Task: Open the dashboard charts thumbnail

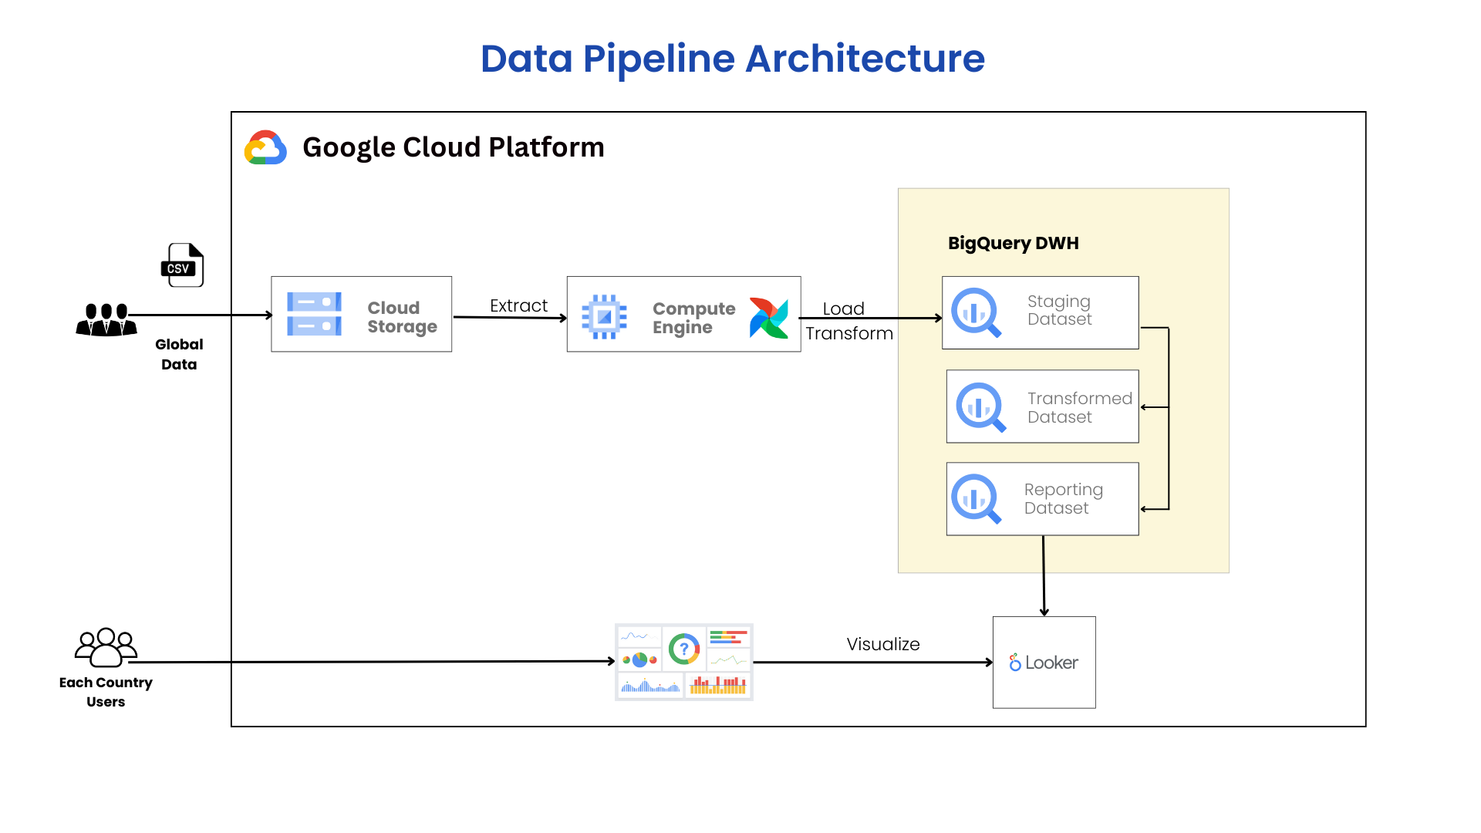Action: coord(683,662)
